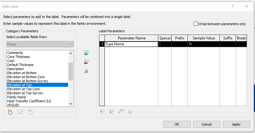Add parameter to label with green arrow icon
The image size is (255, 133).
coord(86,53)
